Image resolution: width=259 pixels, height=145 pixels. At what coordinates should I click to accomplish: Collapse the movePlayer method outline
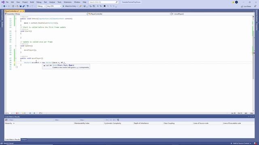(16, 58)
